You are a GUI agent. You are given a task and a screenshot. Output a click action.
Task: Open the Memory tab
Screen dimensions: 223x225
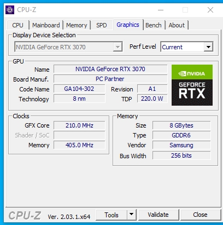coord(77,25)
